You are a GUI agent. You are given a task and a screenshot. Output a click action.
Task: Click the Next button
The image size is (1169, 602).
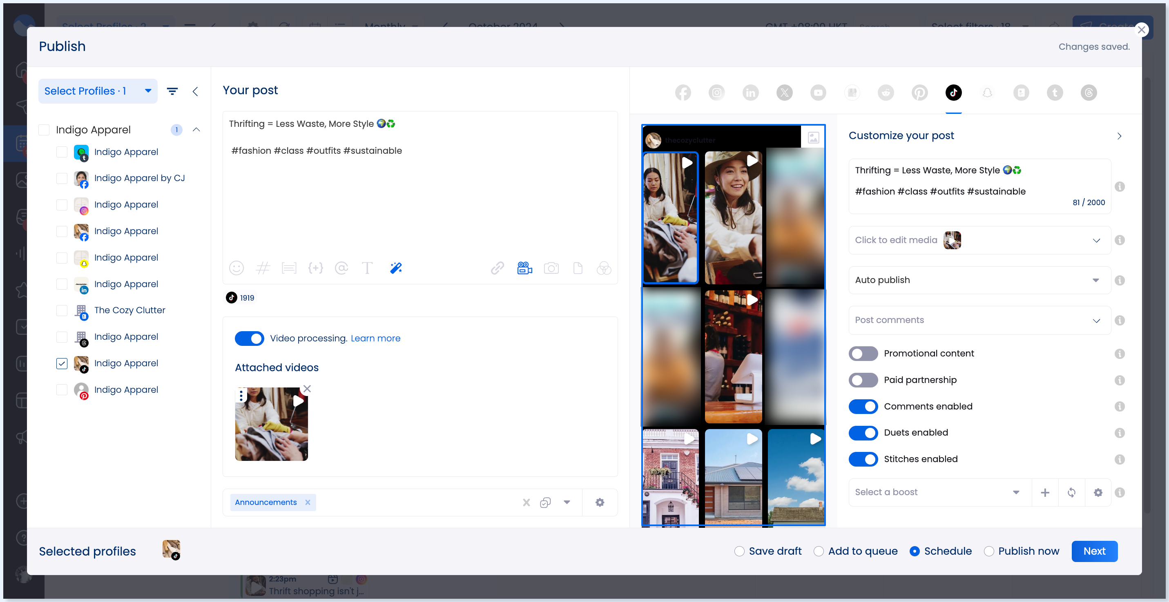[1094, 551]
